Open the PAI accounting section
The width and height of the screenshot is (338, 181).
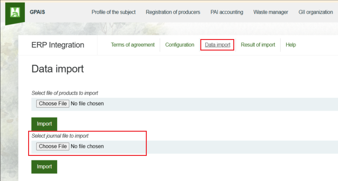pos(227,12)
